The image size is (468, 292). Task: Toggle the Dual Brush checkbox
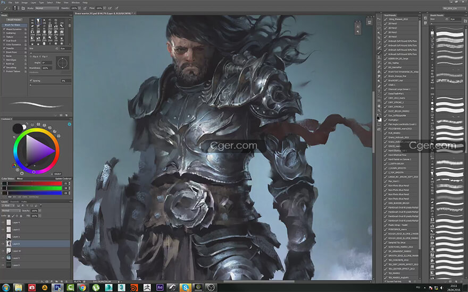tap(4, 40)
